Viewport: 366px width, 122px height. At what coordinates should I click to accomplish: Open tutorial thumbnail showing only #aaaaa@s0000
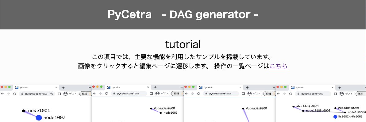pyautogui.click(x=230, y=104)
